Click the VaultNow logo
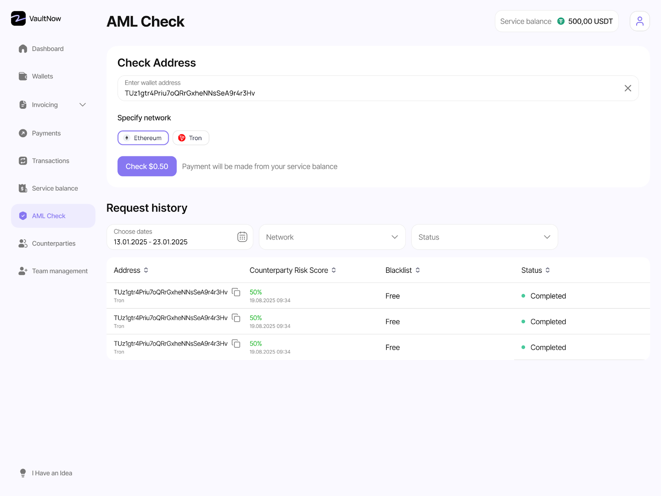This screenshot has width=661, height=496. pos(36,19)
